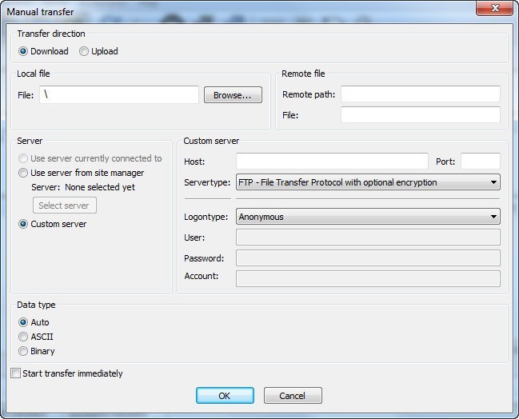Click the 'None selected yet' server text
Viewport: 519px width, 419px height.
(100, 187)
